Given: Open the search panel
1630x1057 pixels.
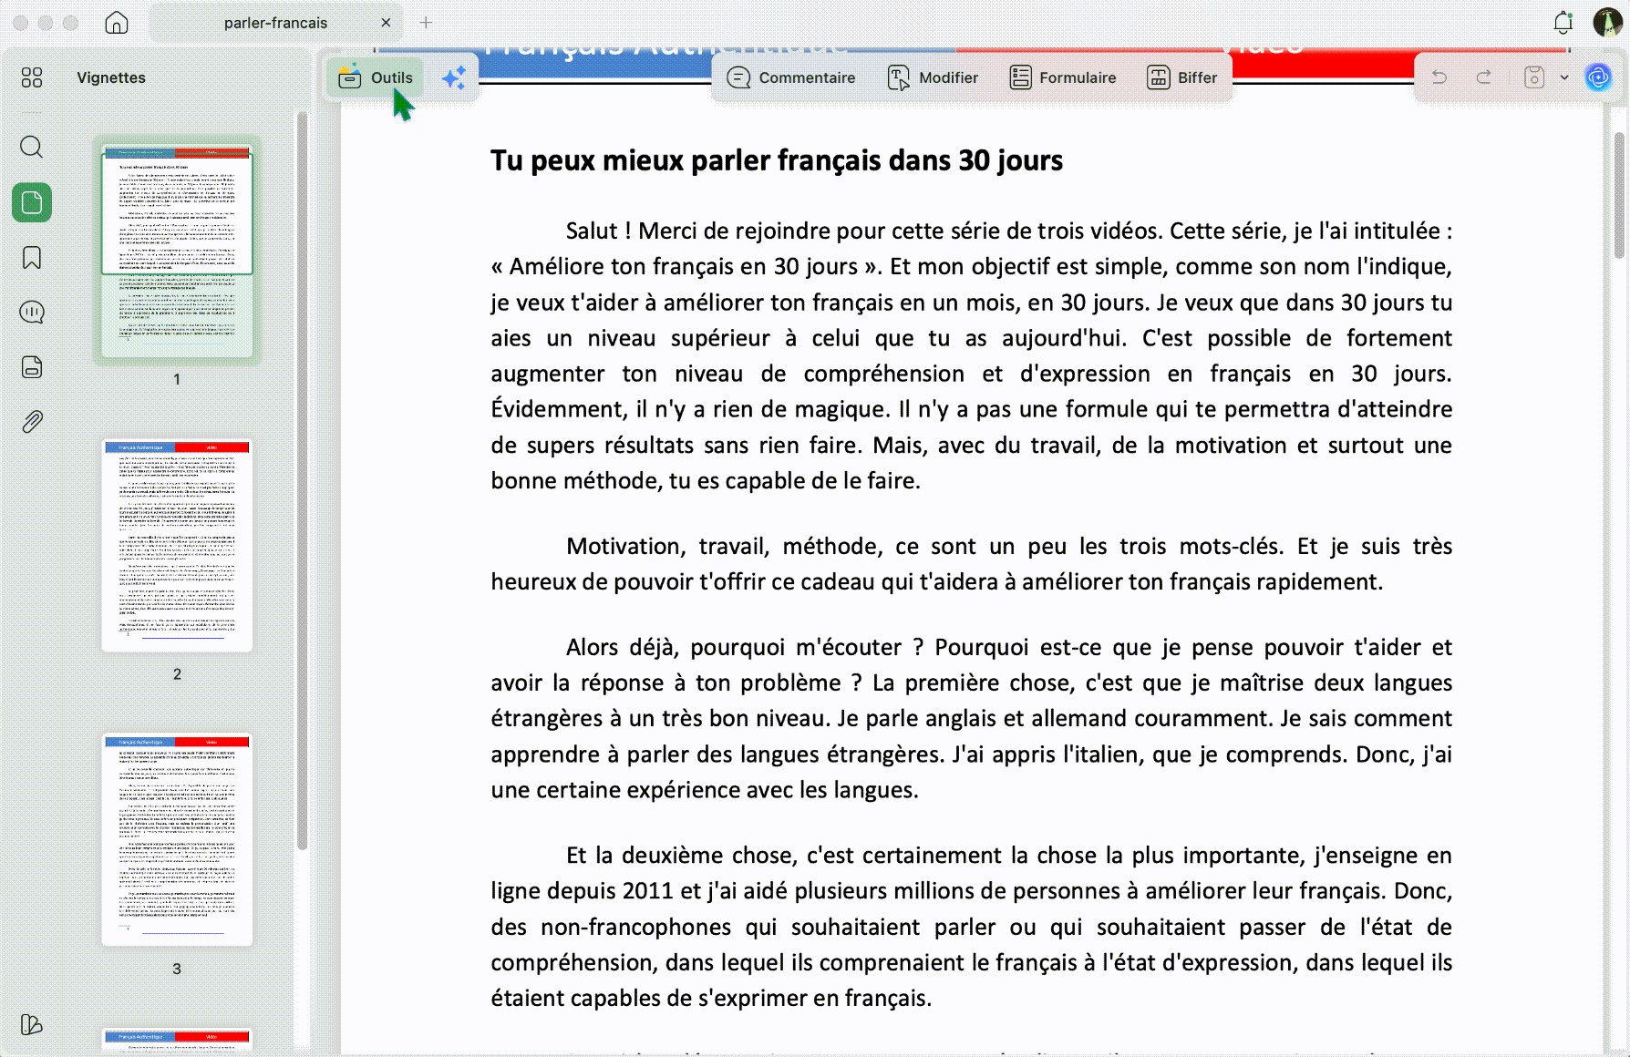Looking at the screenshot, I should tap(32, 147).
